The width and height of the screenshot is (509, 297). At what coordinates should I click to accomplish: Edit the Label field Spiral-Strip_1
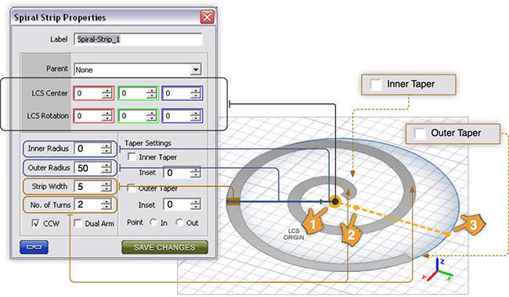click(139, 39)
